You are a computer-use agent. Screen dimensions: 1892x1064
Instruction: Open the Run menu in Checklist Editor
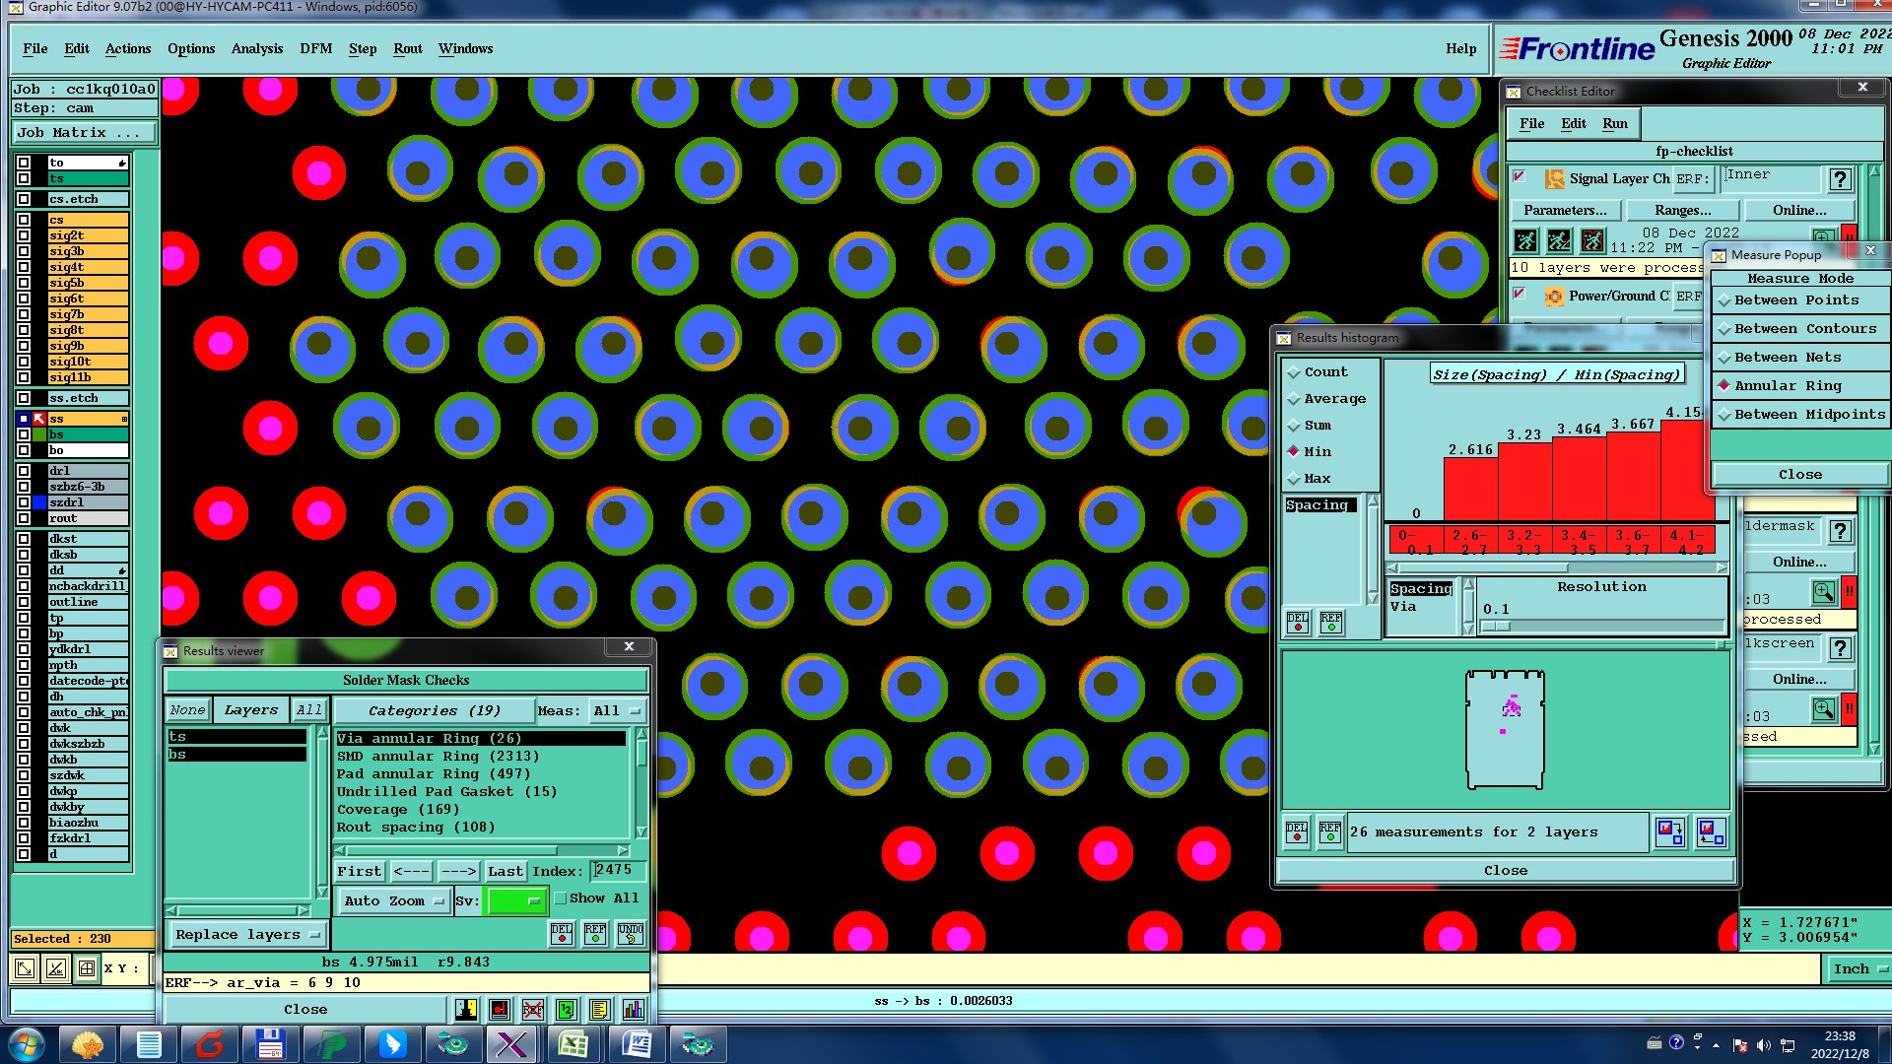1614,123
